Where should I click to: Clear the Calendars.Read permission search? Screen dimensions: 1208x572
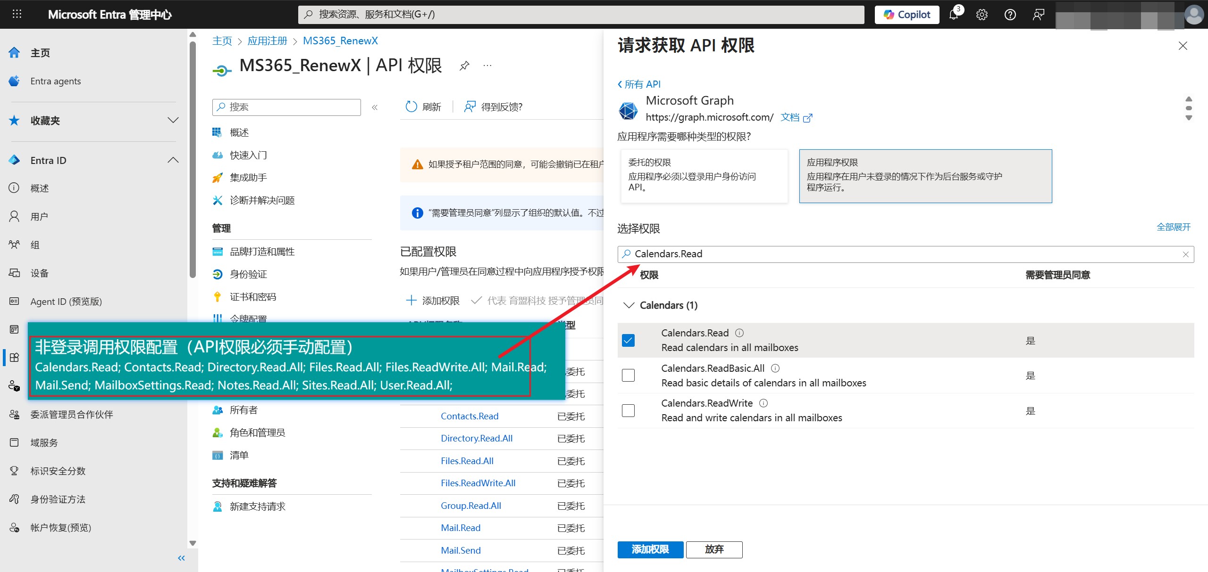point(1185,254)
